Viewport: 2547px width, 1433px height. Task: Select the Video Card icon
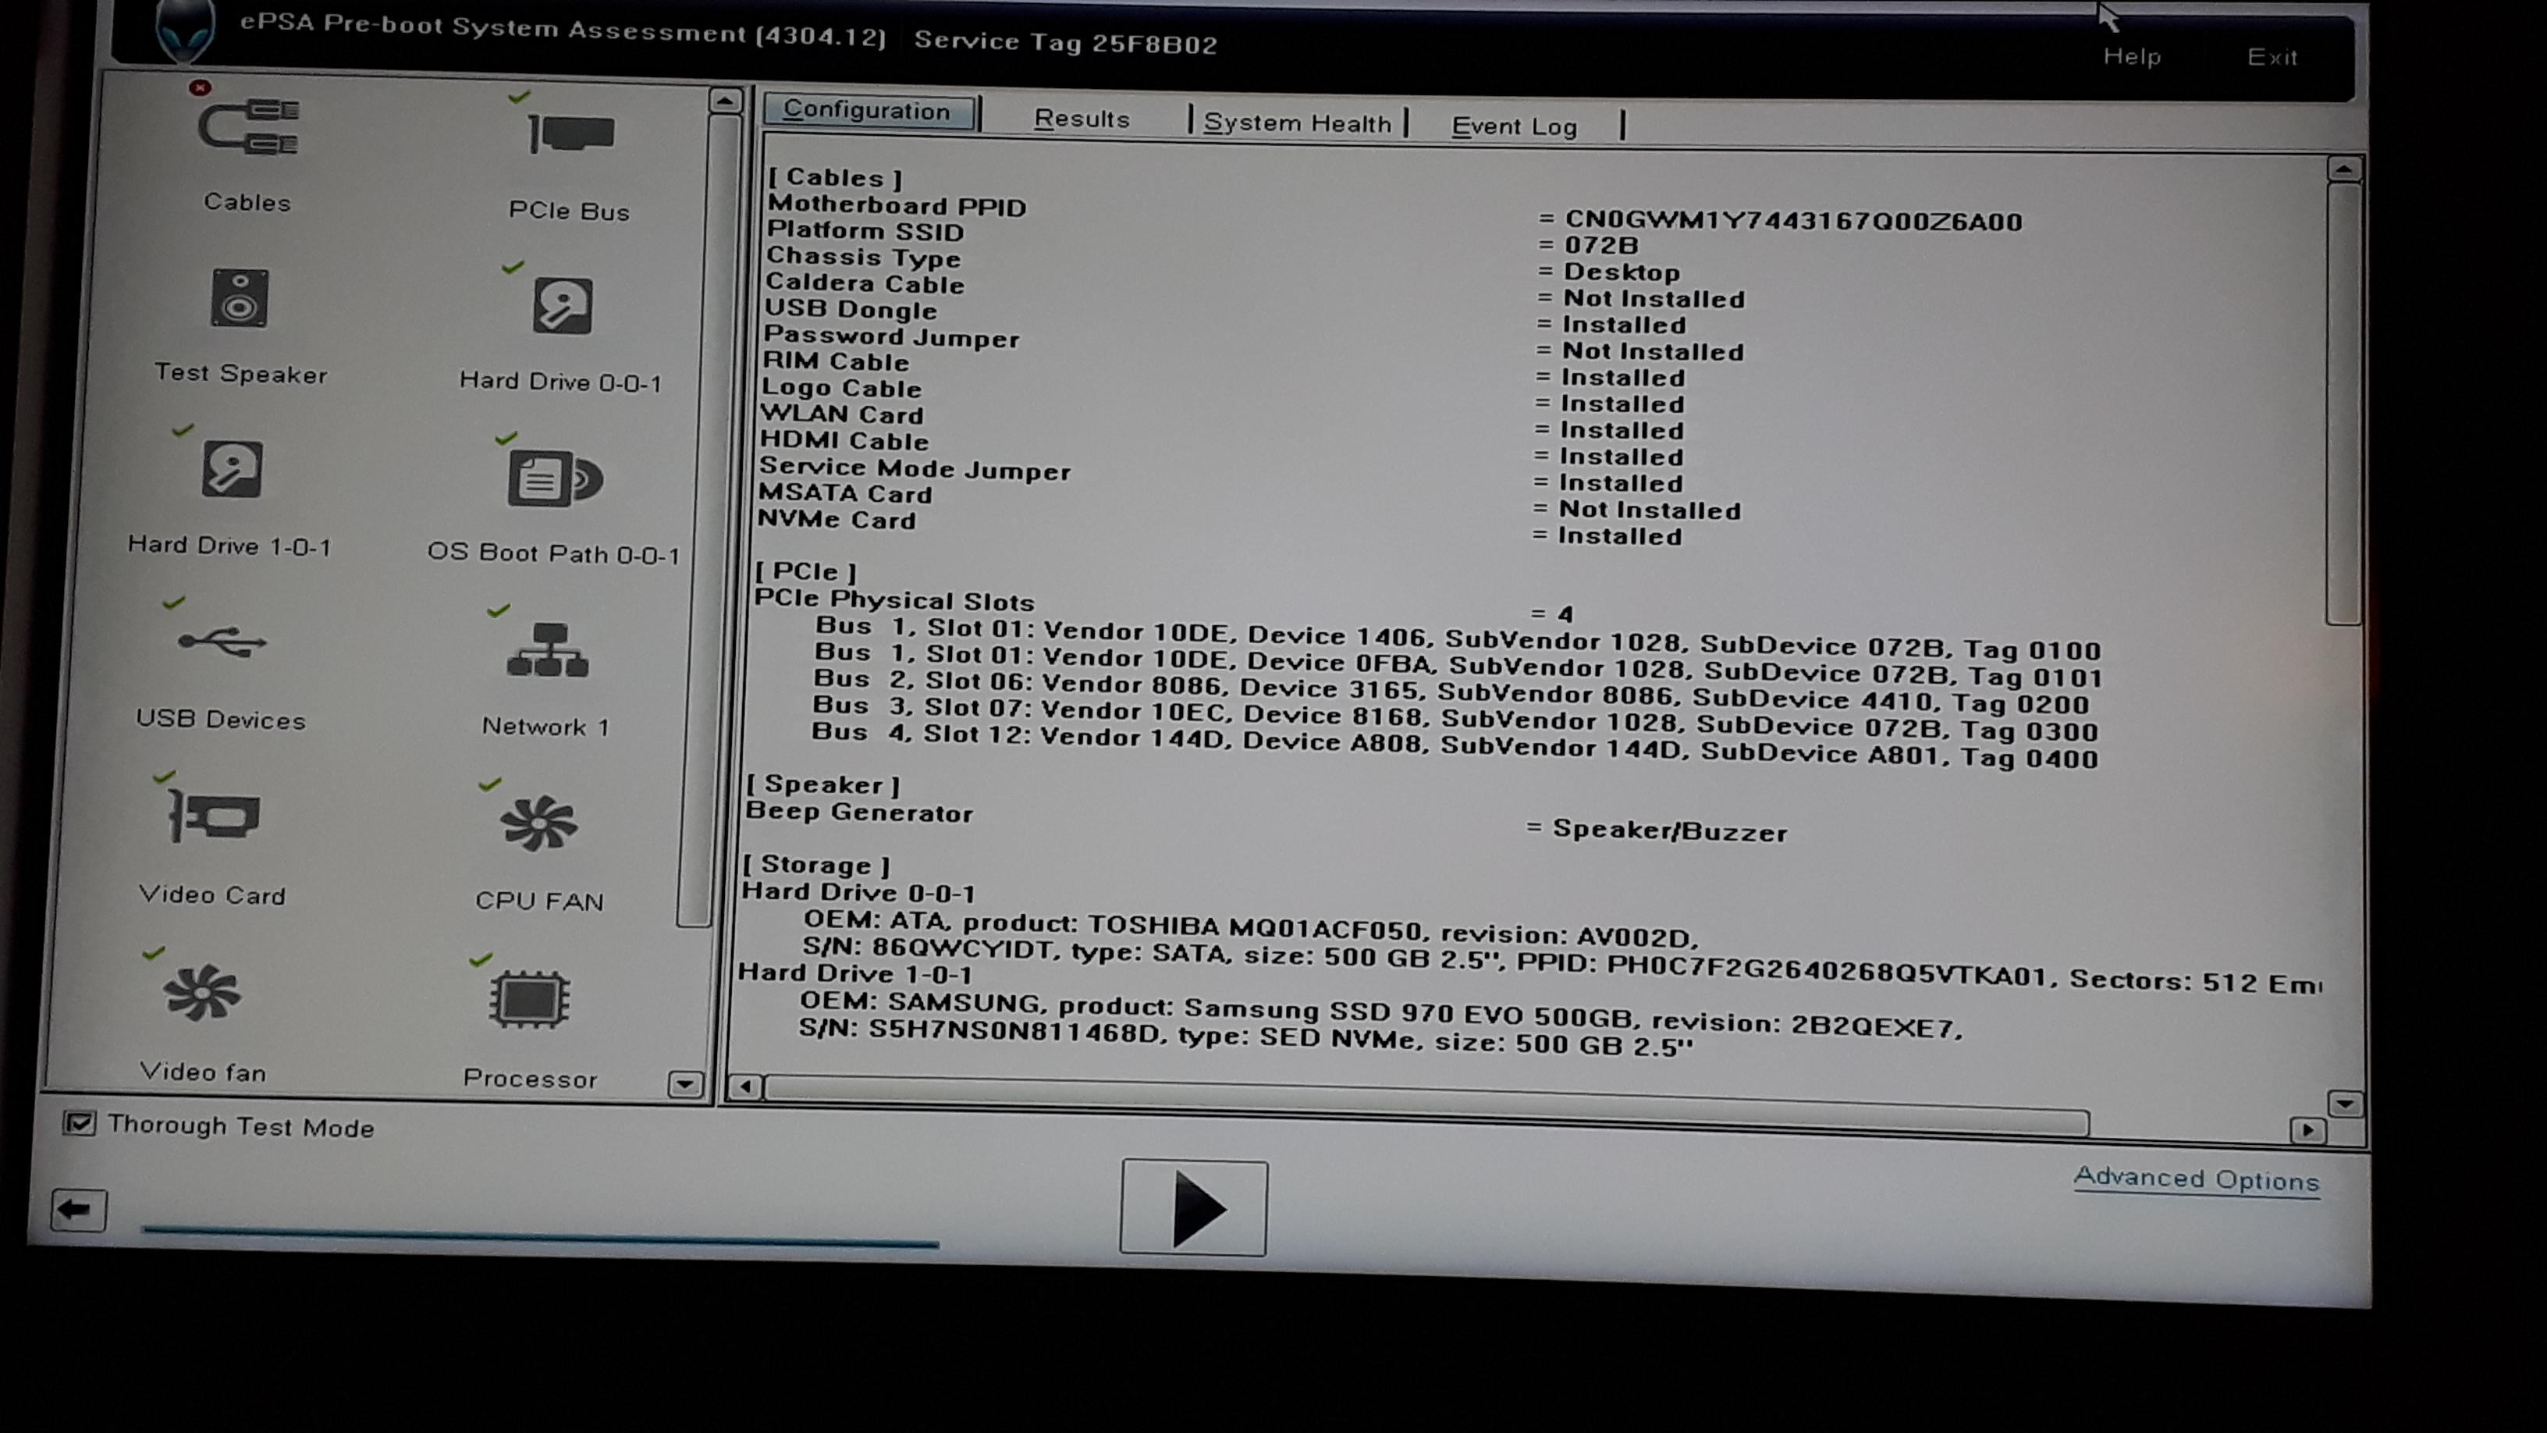click(215, 816)
